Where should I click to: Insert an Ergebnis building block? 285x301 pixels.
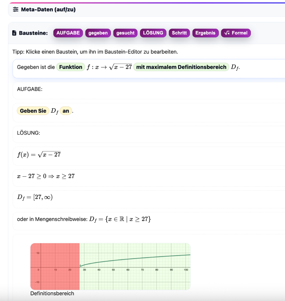205,33
